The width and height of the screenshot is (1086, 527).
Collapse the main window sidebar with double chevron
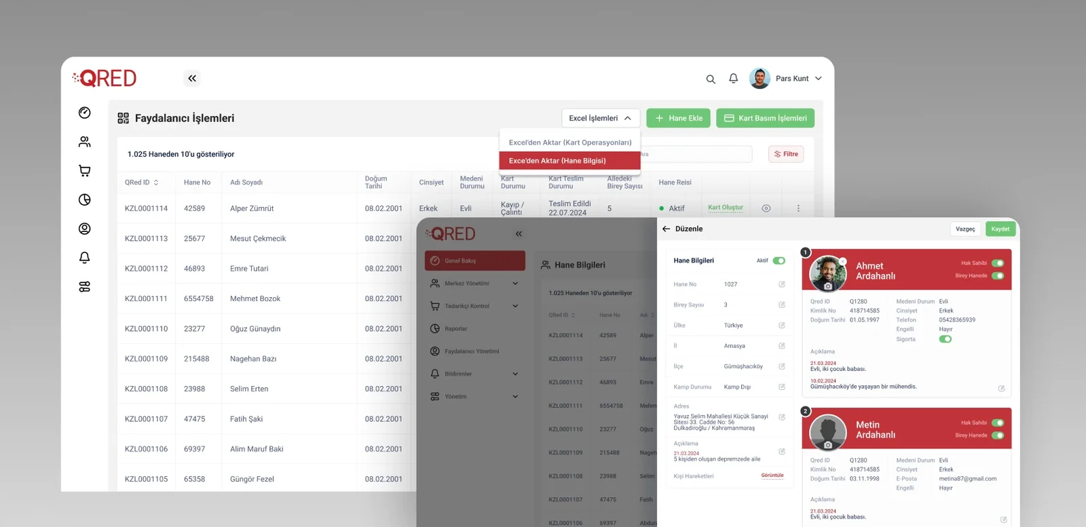[192, 78]
